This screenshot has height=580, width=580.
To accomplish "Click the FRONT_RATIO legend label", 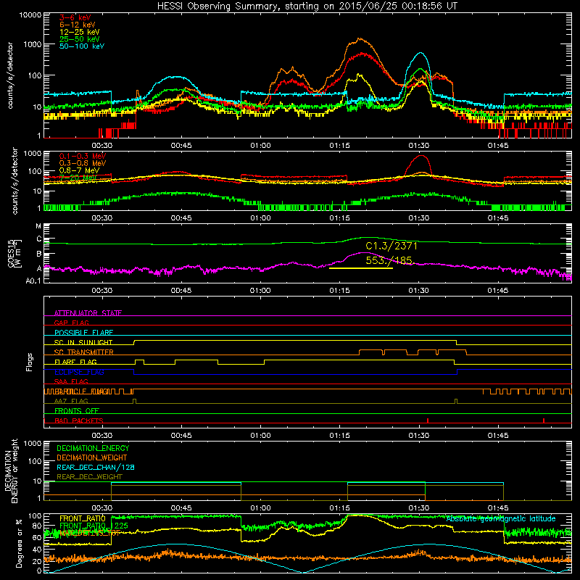I will (x=83, y=518).
